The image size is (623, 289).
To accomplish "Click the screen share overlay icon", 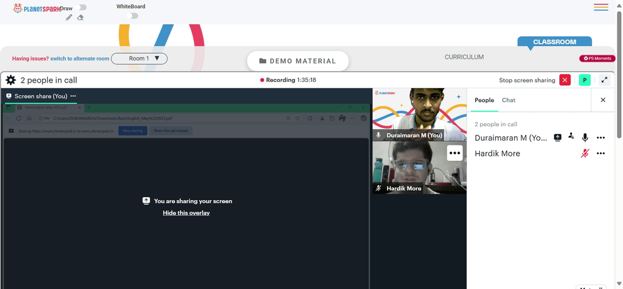I will (x=146, y=201).
